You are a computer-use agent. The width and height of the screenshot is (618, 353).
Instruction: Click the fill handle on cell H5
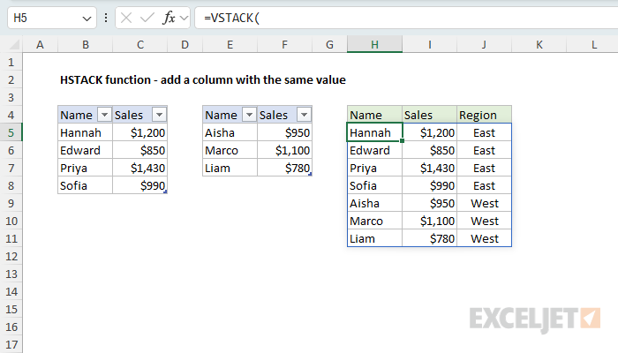(x=402, y=140)
